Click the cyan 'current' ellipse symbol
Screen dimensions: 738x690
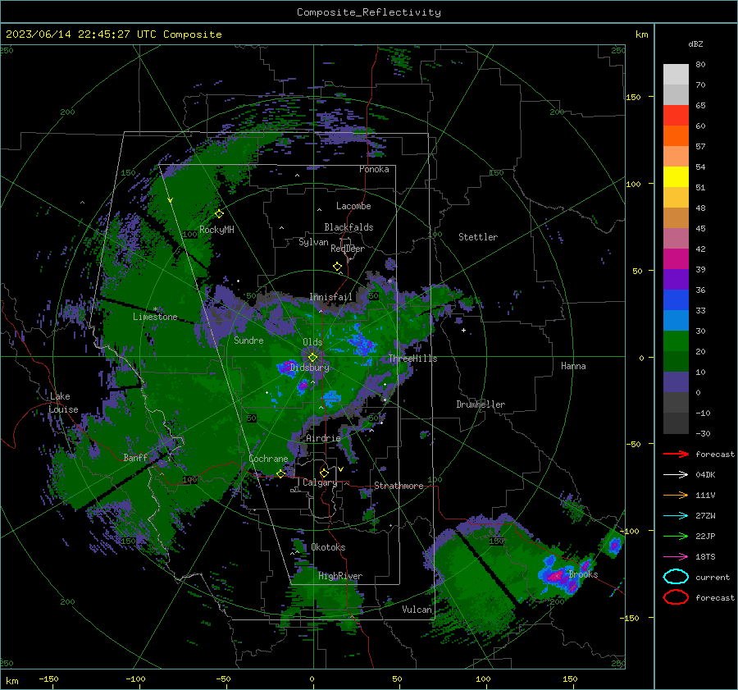[676, 577]
